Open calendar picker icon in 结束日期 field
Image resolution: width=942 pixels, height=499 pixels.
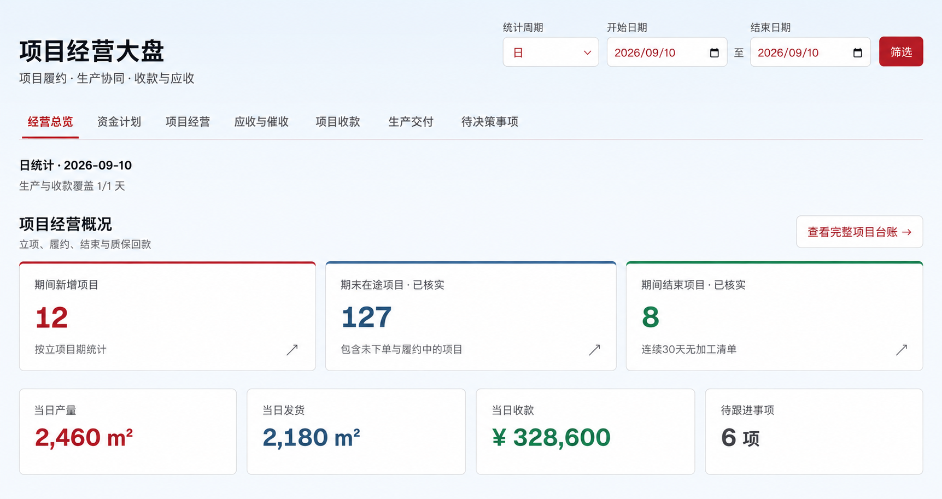pyautogui.click(x=857, y=53)
